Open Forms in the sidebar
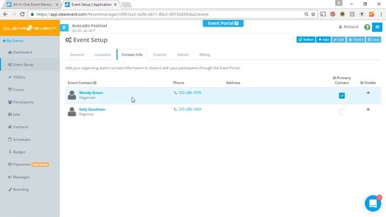The height and width of the screenshot is (217, 386). 16,90
